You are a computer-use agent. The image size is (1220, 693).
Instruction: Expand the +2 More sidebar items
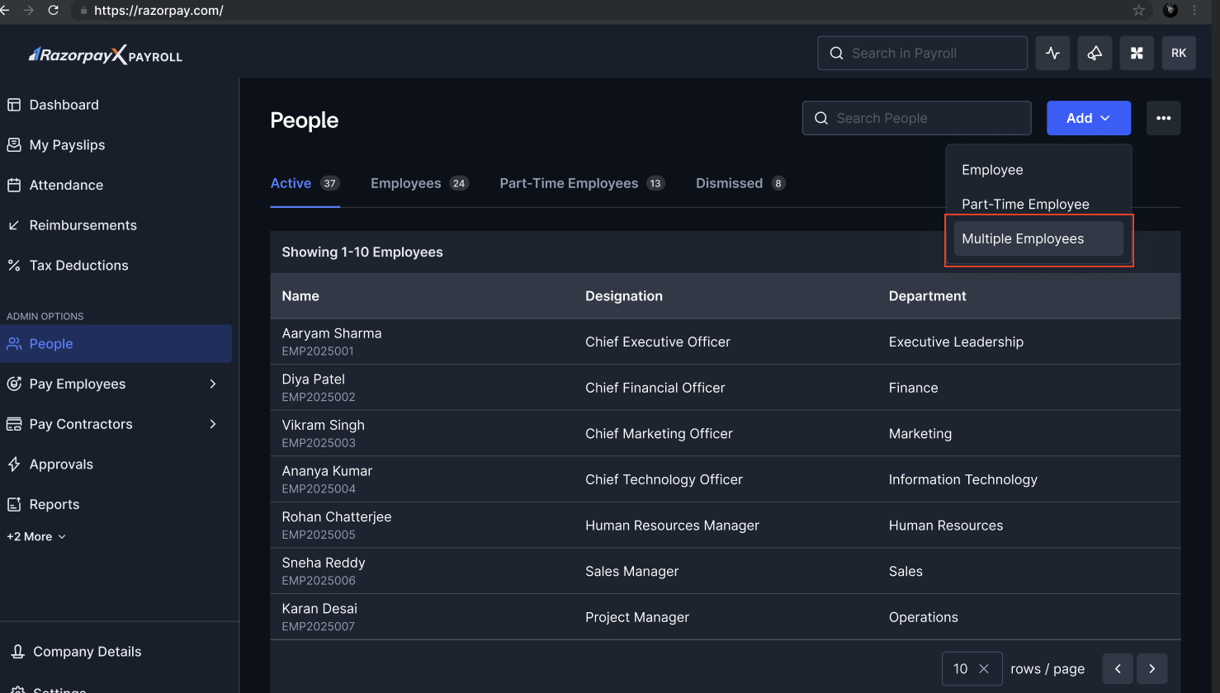point(36,536)
